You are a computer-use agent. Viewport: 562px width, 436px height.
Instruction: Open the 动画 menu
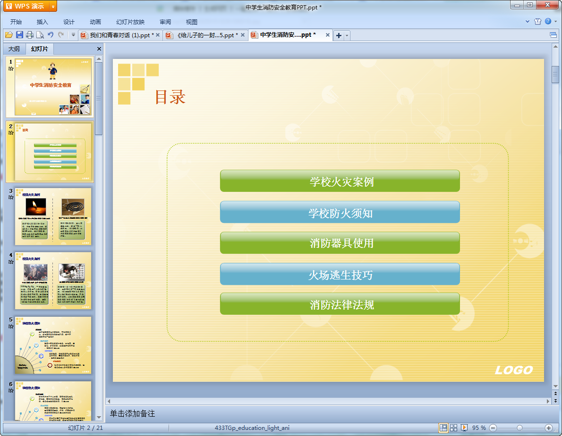[95, 22]
